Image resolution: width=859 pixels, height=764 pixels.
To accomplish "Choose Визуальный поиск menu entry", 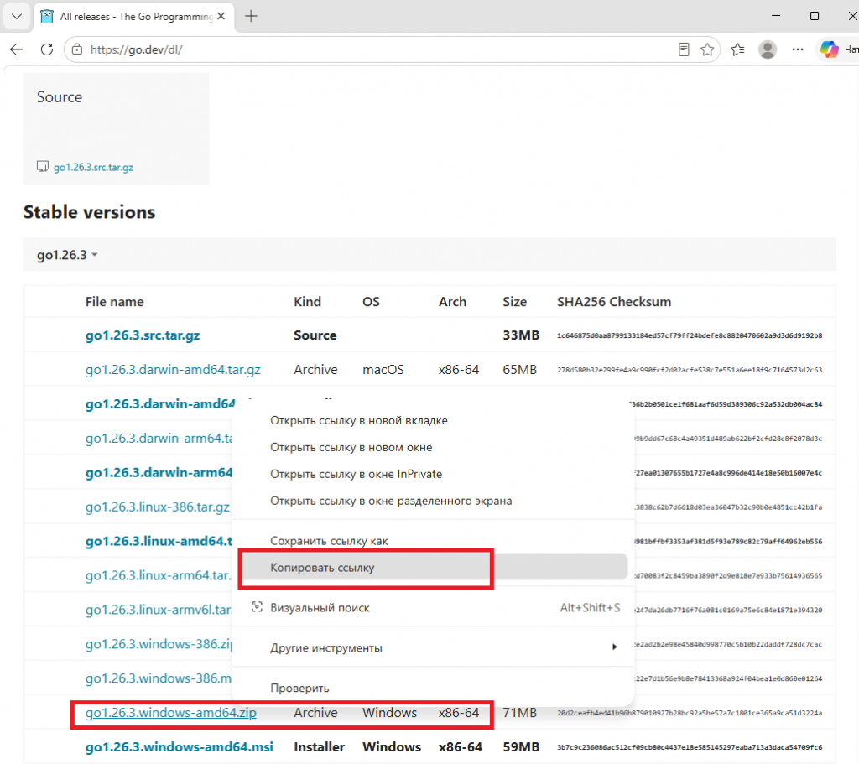I will [433, 607].
